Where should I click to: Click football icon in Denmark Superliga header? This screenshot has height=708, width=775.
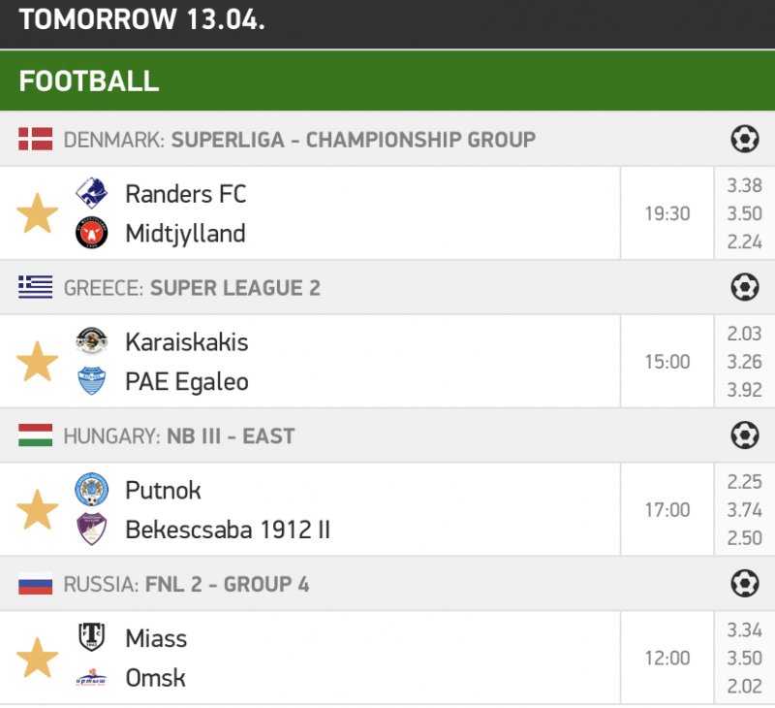click(x=744, y=140)
